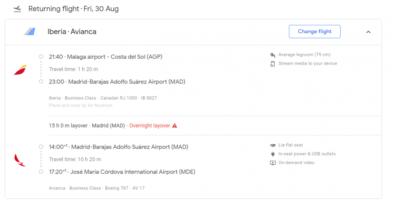
Task: Click the red Overnight layover text
Action: tap(149, 126)
